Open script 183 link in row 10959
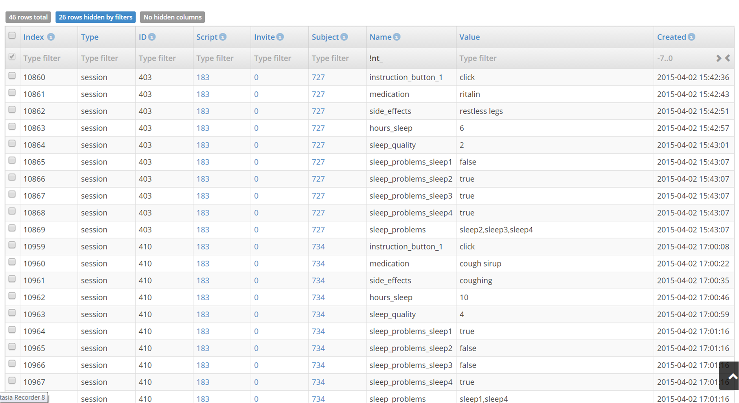The width and height of the screenshot is (739, 403). coord(203,247)
